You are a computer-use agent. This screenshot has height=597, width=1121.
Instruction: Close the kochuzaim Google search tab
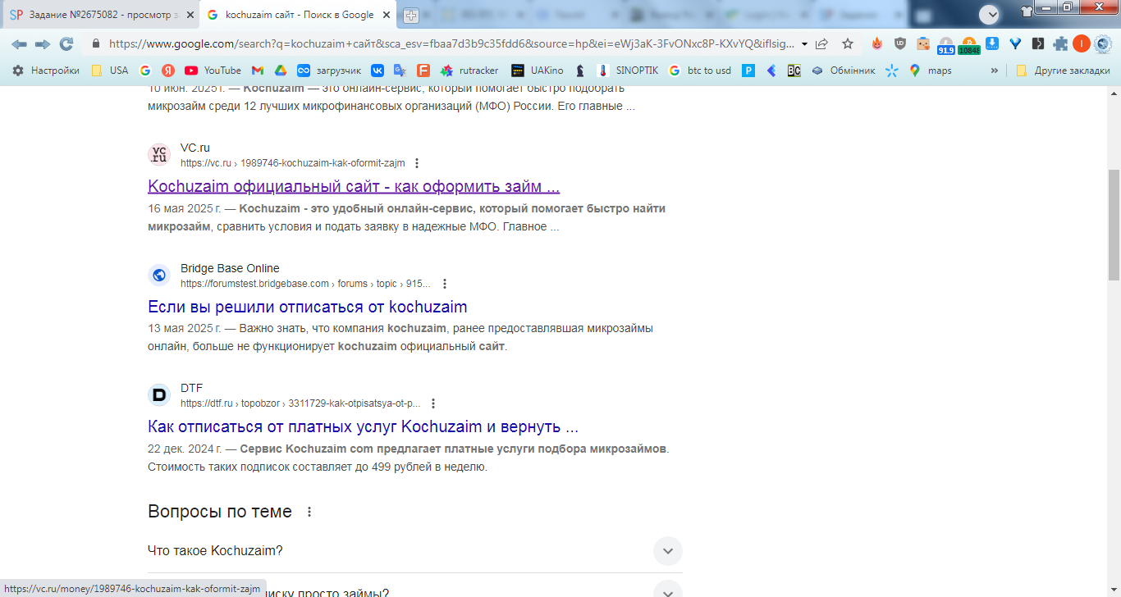(387, 15)
